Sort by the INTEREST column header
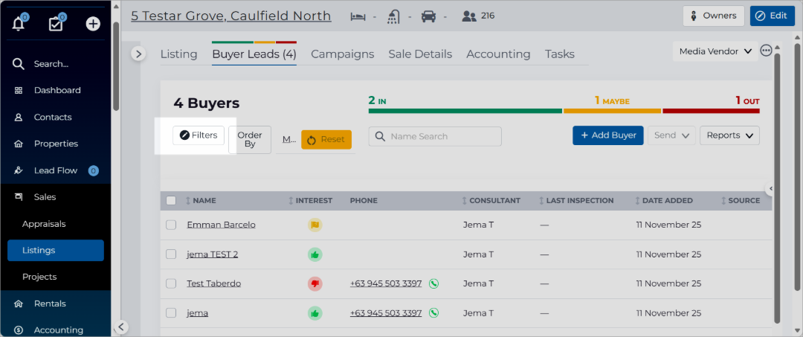803x337 pixels. (x=310, y=201)
